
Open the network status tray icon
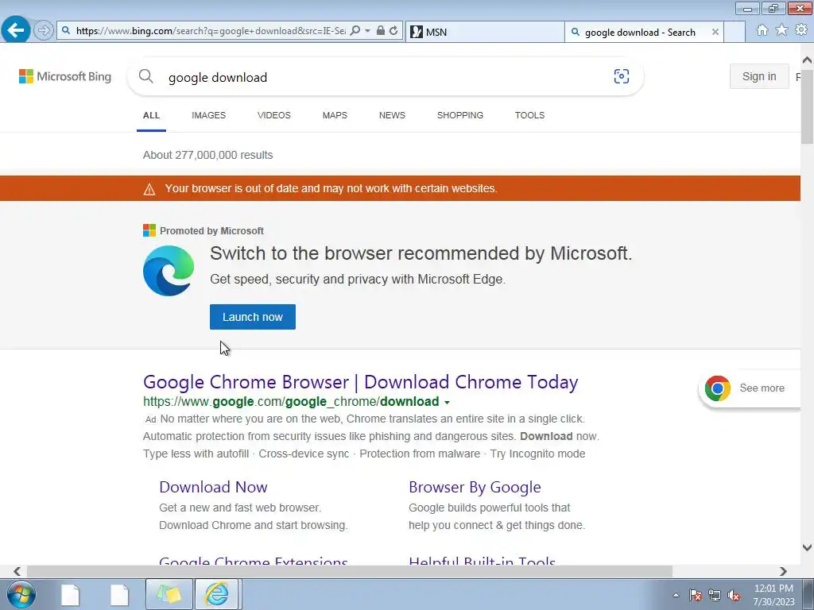[715, 595]
